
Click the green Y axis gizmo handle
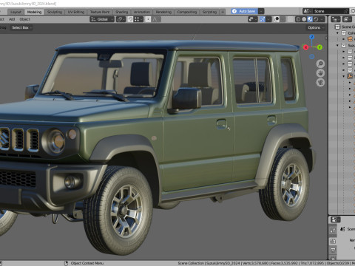pyautogui.click(x=319, y=47)
